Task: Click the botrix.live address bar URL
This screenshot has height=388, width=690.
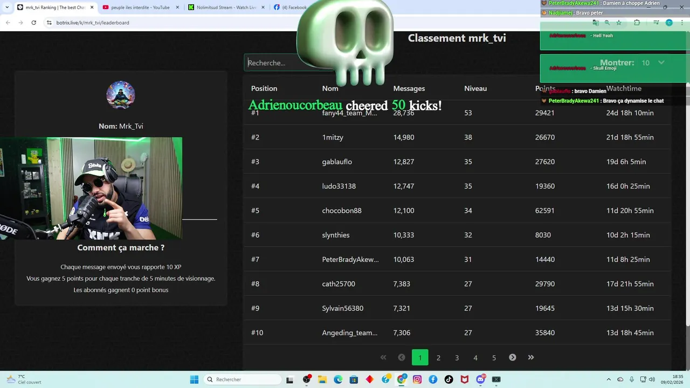Action: point(93,23)
